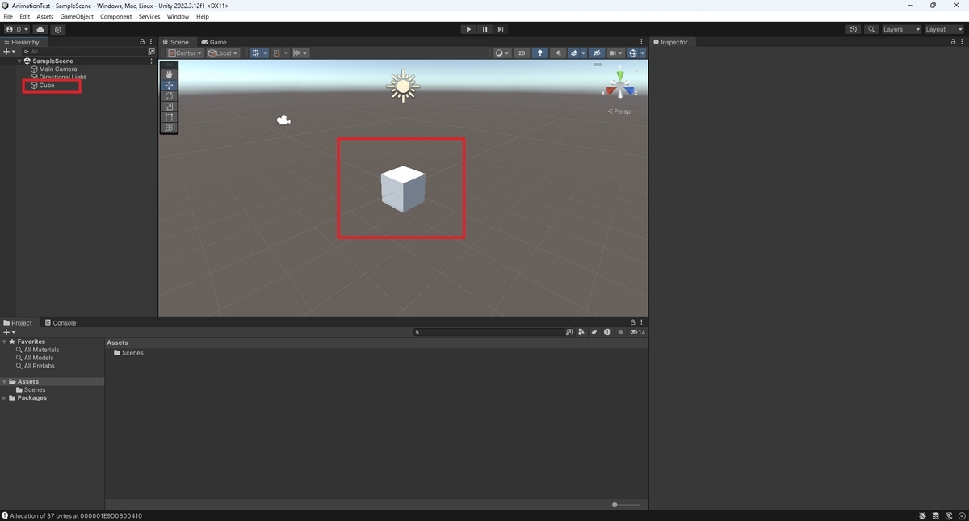Toggle hidden packages visibility showing 14
The height and width of the screenshot is (521, 969).
(x=637, y=332)
